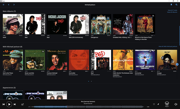
Task: Click the Main Albums (7) heading
Action: pyautogui.click(x=9, y=11)
